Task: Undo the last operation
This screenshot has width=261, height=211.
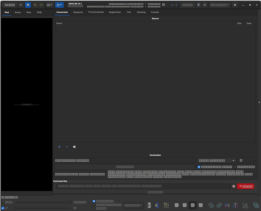Action: click(x=35, y=5)
